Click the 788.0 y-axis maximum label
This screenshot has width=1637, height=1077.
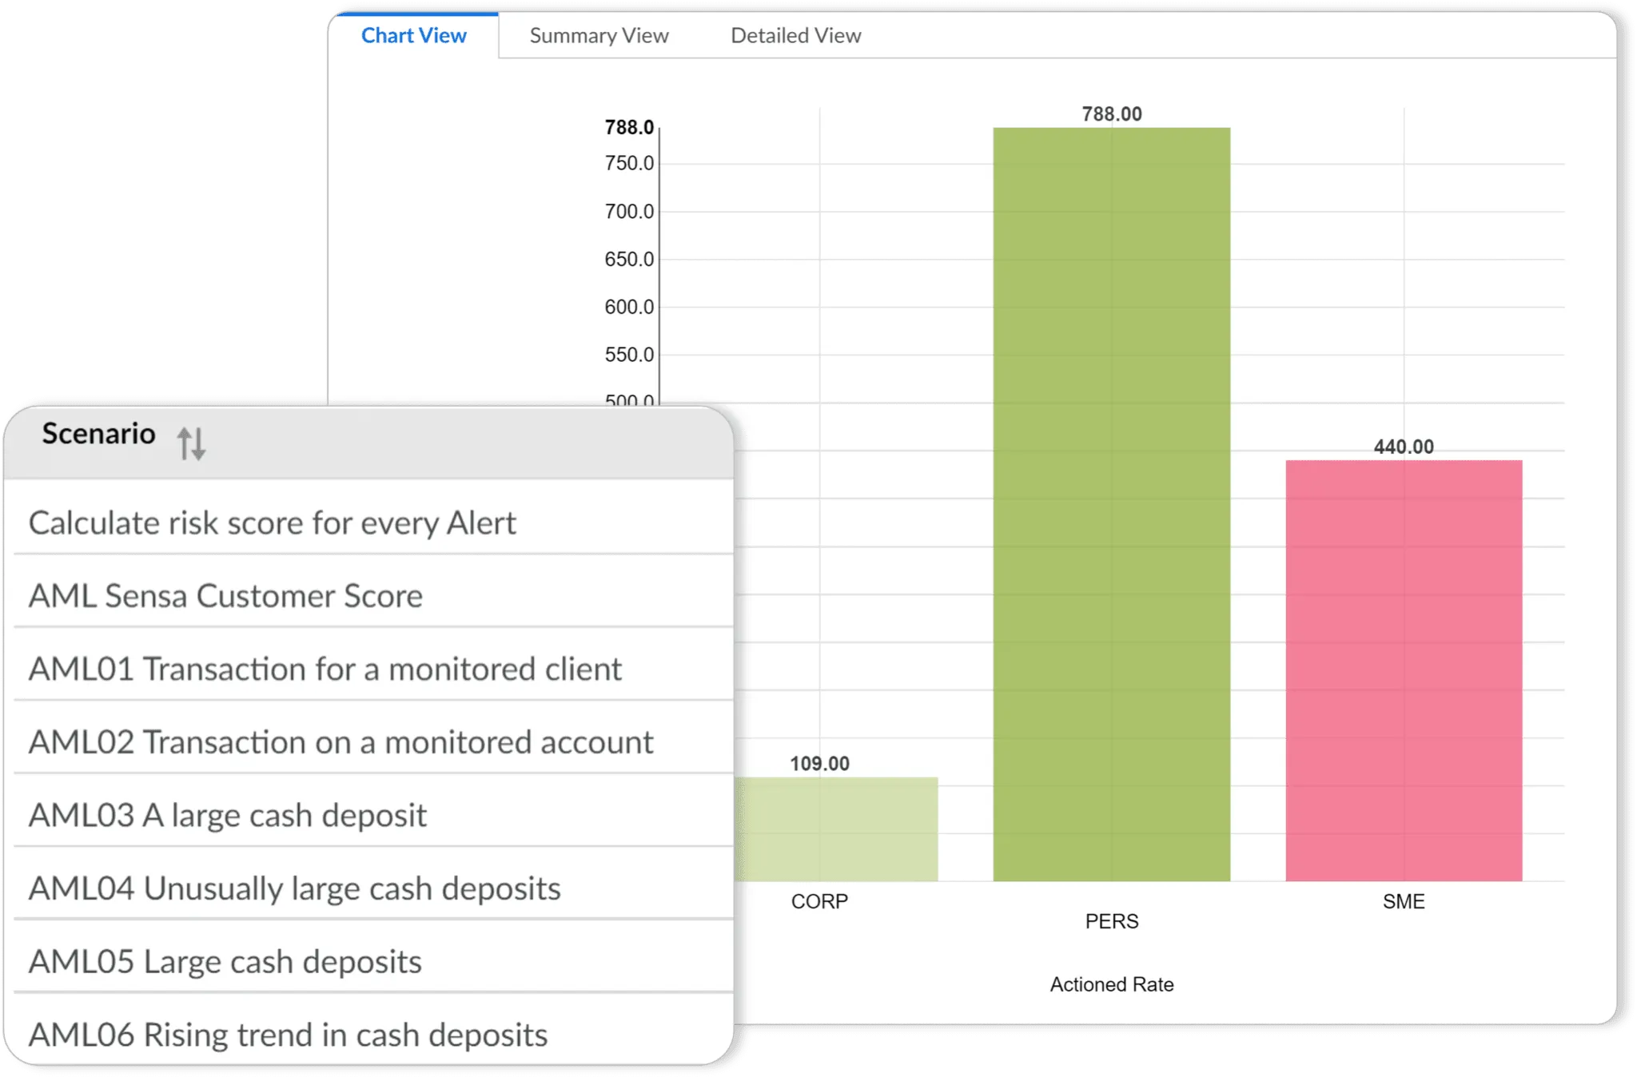pos(629,128)
